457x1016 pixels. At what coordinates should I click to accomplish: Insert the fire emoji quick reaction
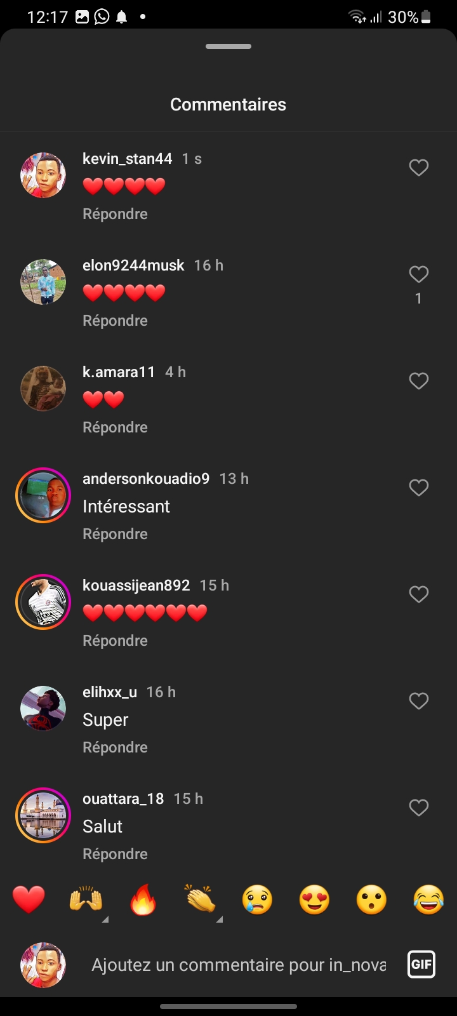pos(143,900)
